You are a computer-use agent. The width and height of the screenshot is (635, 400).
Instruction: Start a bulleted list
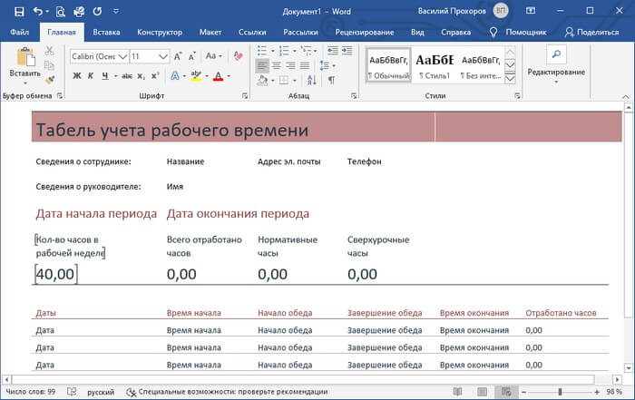[x=262, y=51]
